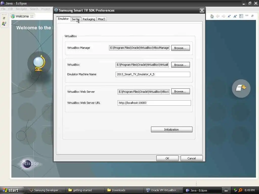Click the Welcome tab icon

(13, 16)
